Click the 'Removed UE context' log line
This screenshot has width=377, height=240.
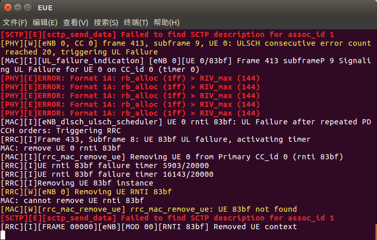149,227
